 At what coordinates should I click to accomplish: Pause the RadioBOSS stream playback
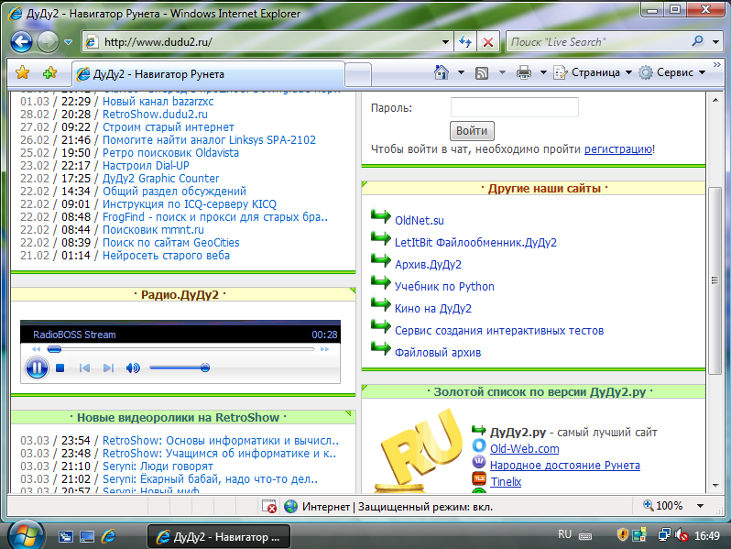[36, 368]
